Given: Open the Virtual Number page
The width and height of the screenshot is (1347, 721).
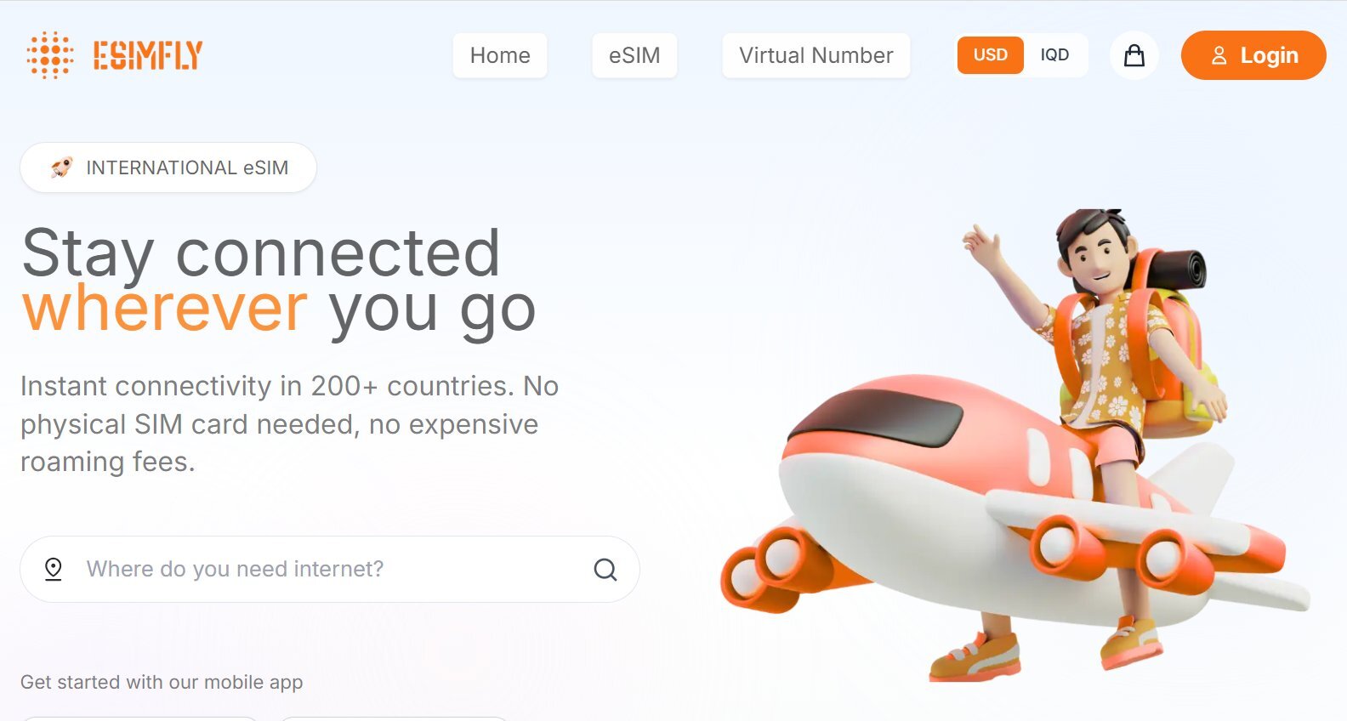Looking at the screenshot, I should (816, 55).
